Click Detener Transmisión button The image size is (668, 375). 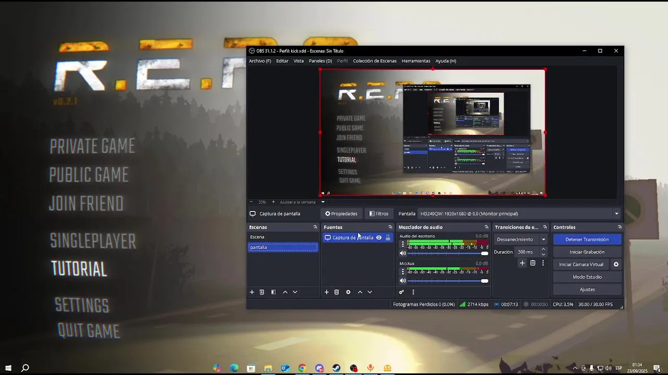point(587,240)
